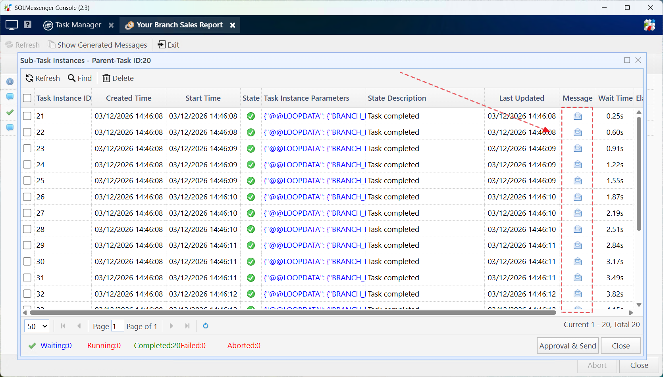Image resolution: width=663 pixels, height=377 pixels.
Task: Click the page number input field
Action: pos(118,326)
